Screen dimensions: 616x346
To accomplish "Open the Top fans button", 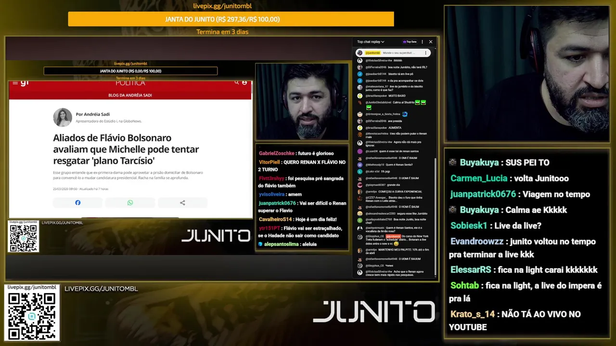I will tap(410, 42).
